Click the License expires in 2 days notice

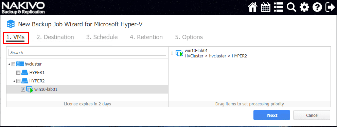tap(87, 104)
